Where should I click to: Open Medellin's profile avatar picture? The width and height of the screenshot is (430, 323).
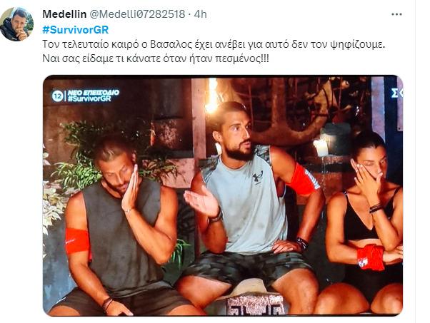17,24
